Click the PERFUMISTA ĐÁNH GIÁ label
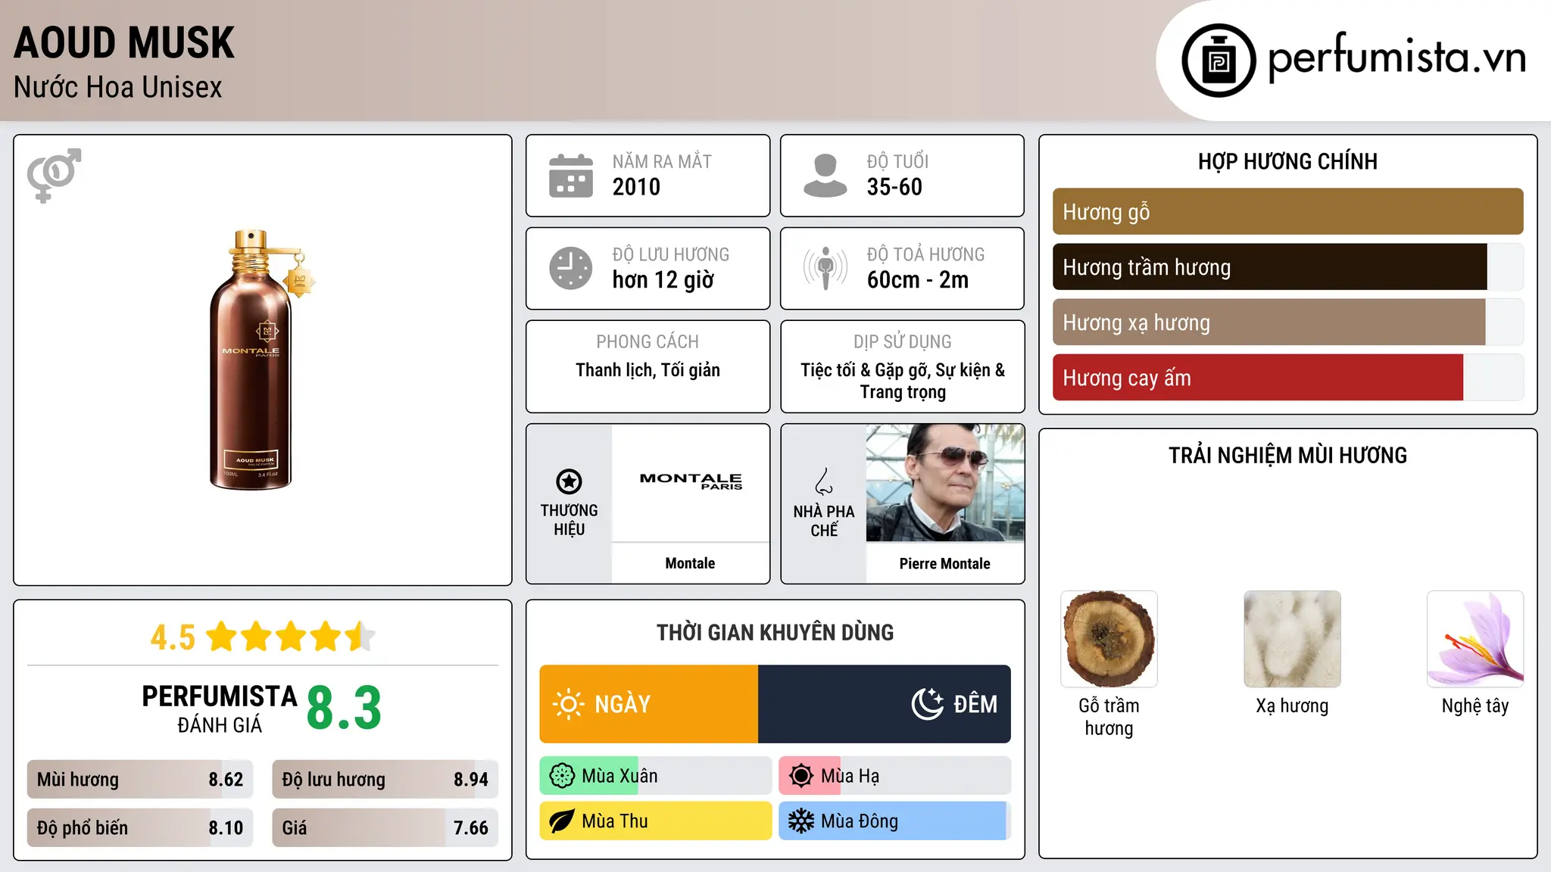 pyautogui.click(x=220, y=708)
